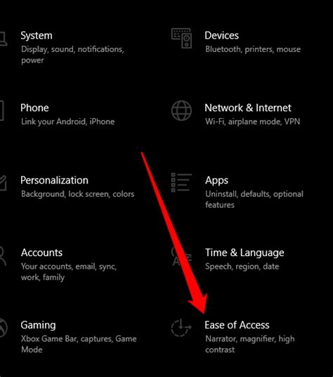Click the Apps list icon
This screenshot has height=377, width=333.
[x=181, y=182]
